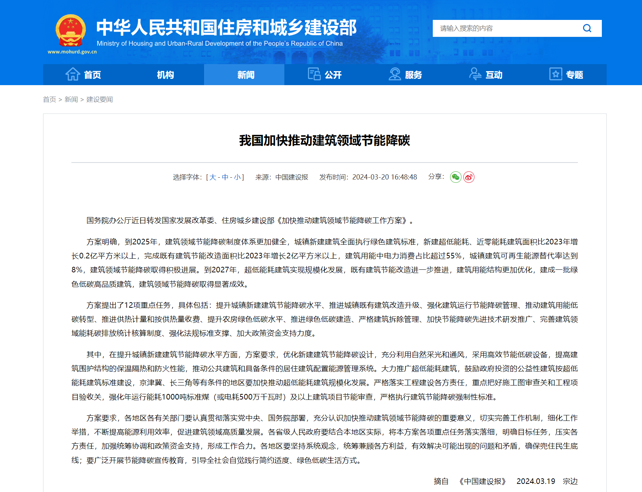642x492 pixels.
Task: Open the 互动 navigation tab
Action: pyautogui.click(x=486, y=75)
